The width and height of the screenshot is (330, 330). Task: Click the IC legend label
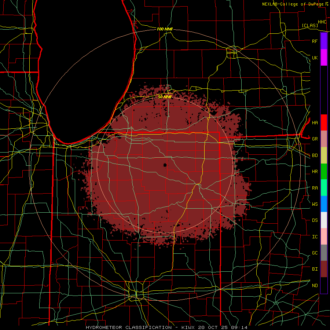coord(315,237)
